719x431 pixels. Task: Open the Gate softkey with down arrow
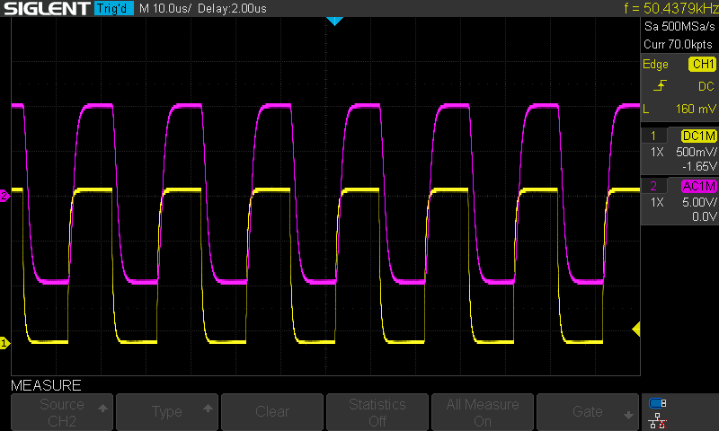(588, 412)
